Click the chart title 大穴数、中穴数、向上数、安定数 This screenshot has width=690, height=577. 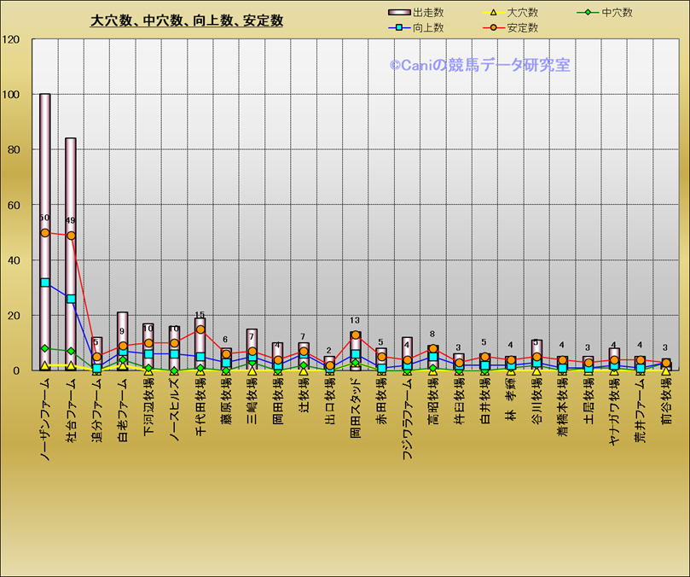(x=187, y=20)
